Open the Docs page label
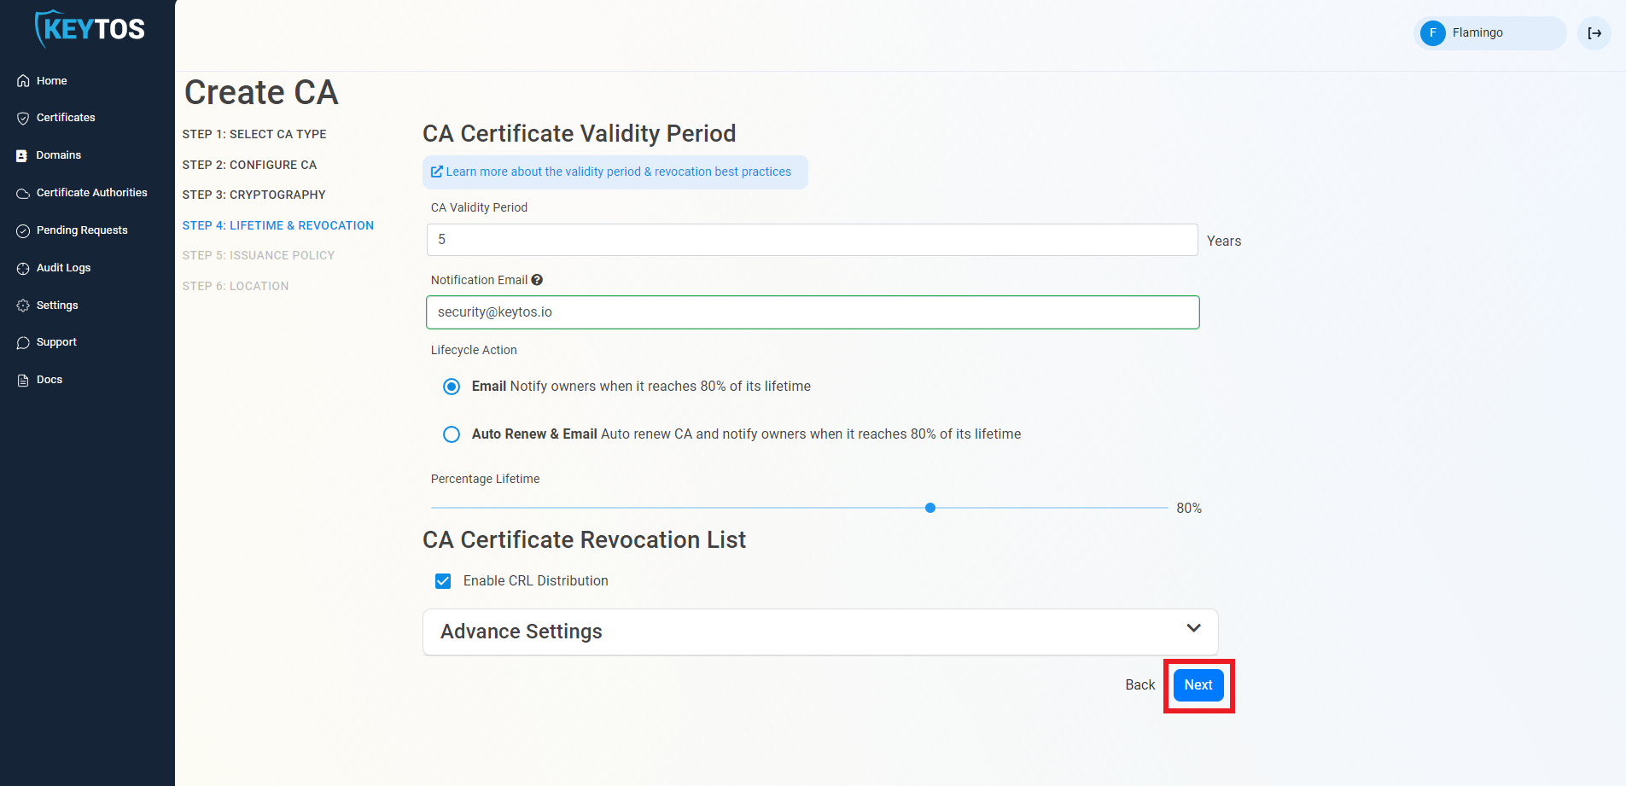 [50, 380]
